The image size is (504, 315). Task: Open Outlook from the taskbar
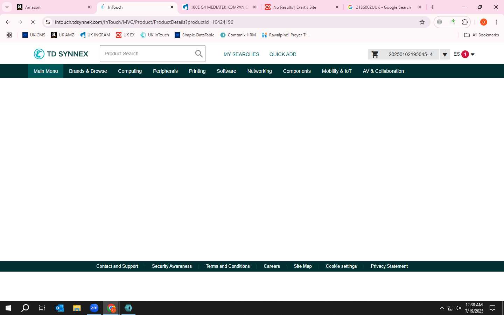[60, 308]
